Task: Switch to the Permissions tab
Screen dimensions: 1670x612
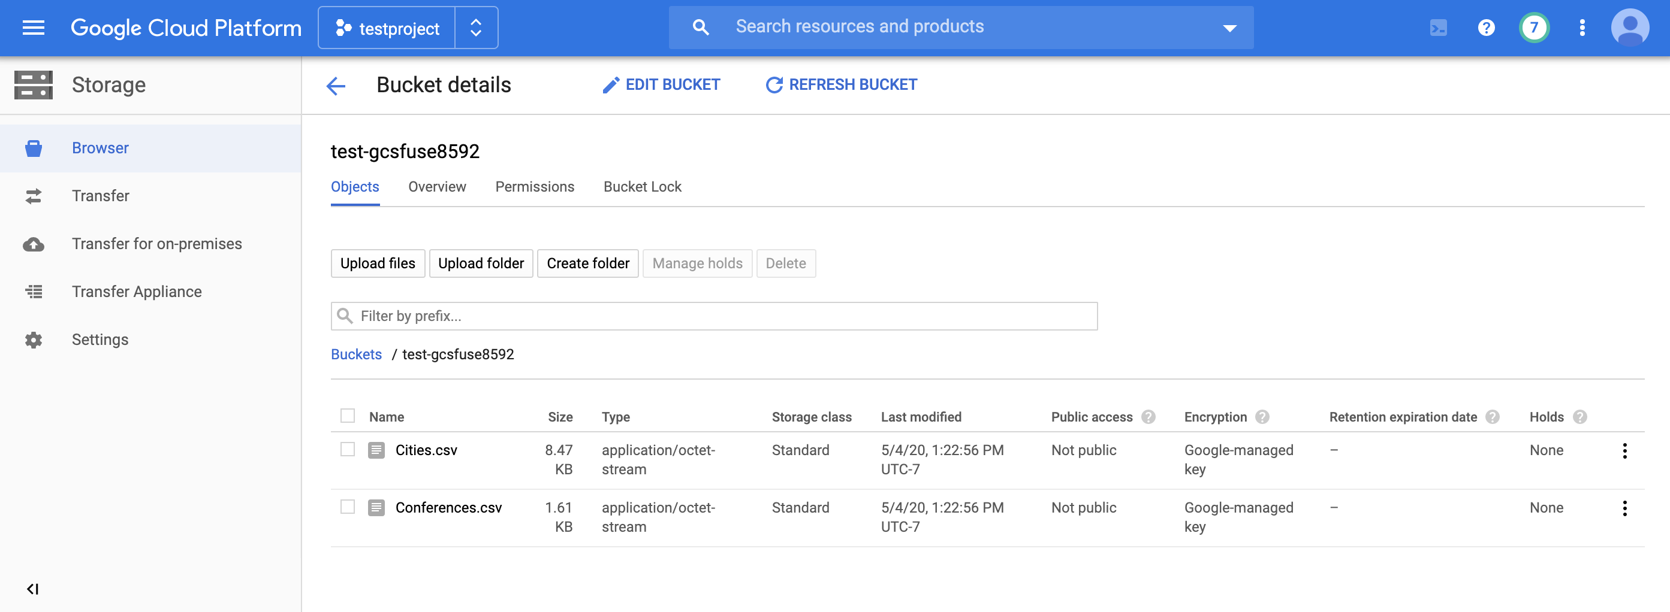Action: [x=534, y=187]
